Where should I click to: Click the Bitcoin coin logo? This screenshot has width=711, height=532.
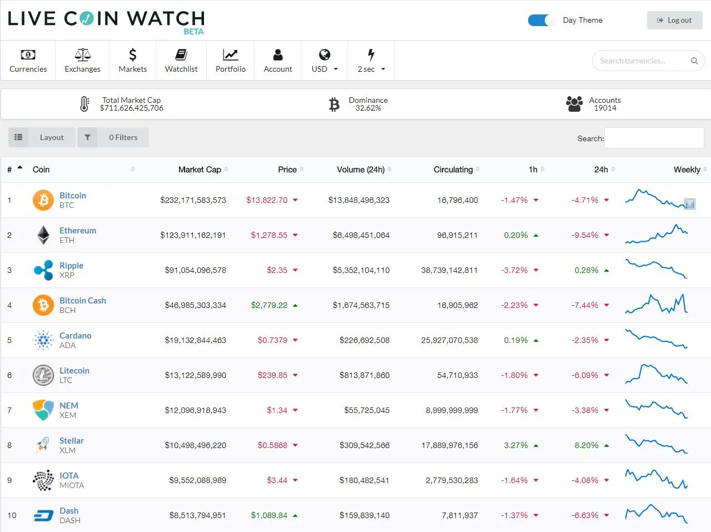click(x=43, y=200)
